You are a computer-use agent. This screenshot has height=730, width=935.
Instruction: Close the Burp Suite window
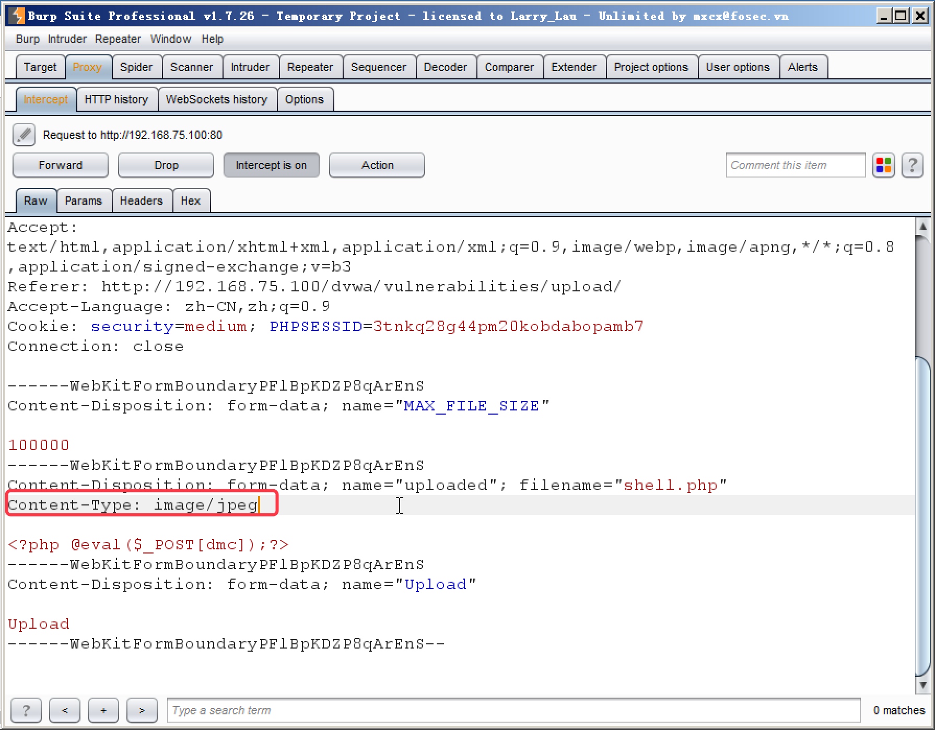coord(919,16)
